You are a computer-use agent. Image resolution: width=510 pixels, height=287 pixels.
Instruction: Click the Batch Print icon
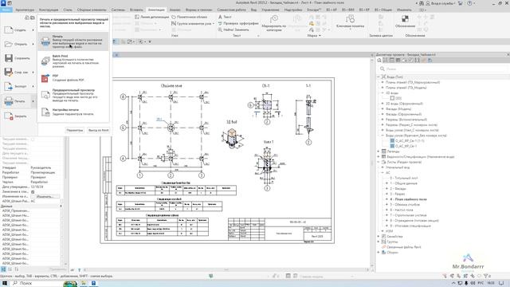[x=45, y=61]
